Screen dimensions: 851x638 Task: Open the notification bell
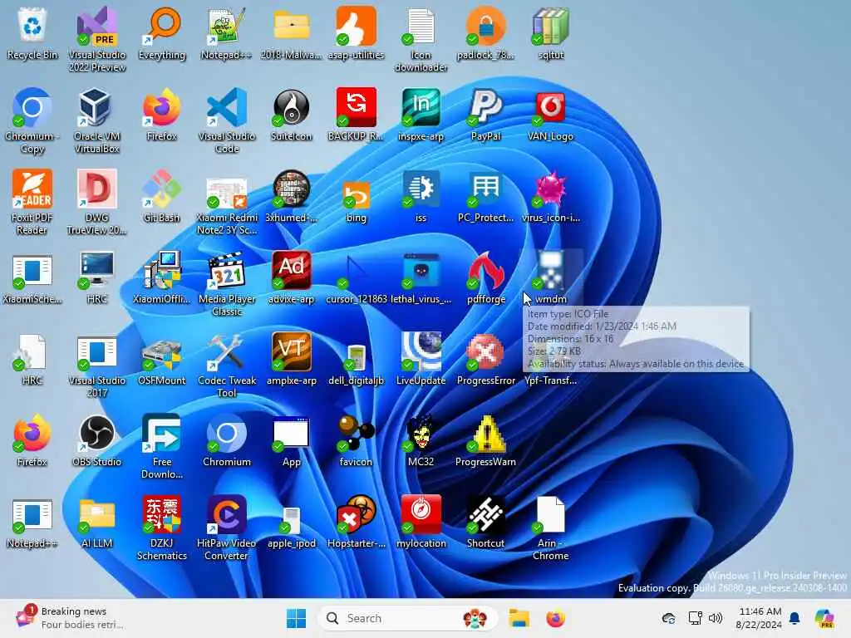pyautogui.click(x=794, y=618)
